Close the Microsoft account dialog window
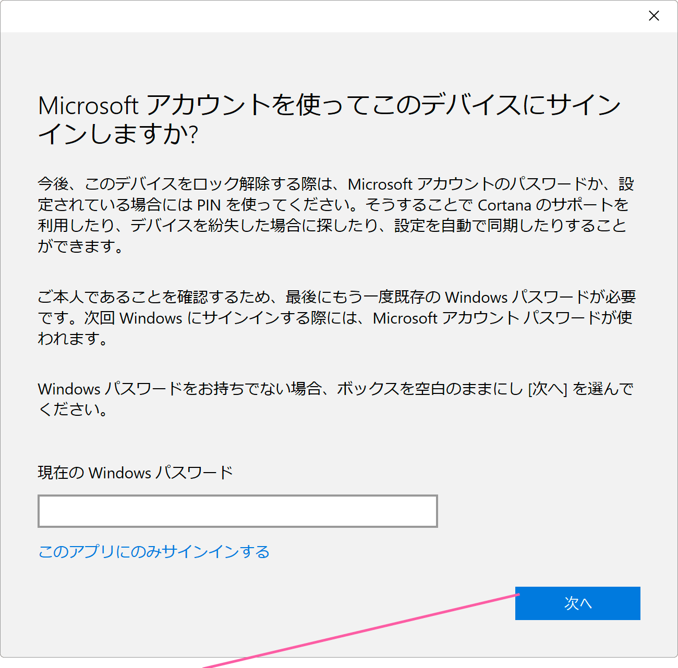The image size is (678, 668). pos(653,16)
